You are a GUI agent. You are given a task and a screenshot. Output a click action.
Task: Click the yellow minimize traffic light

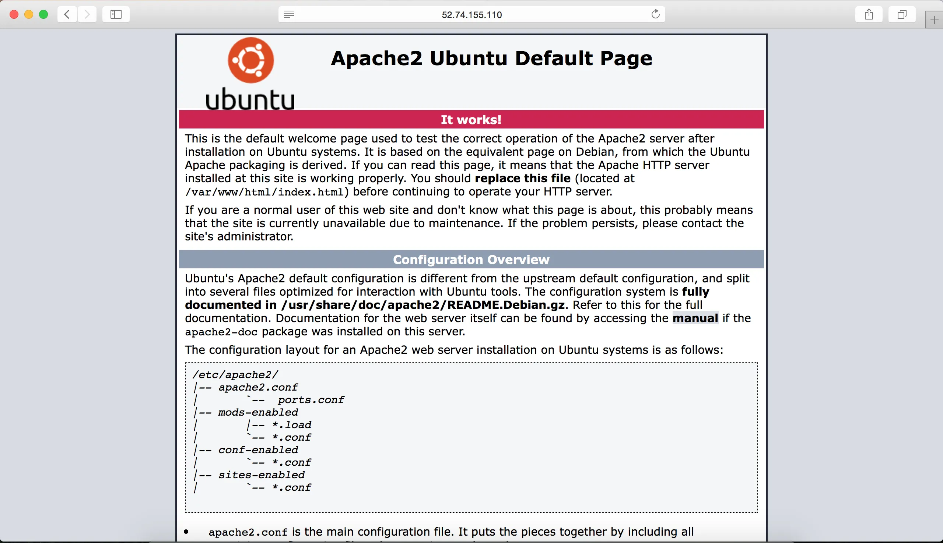(x=29, y=14)
